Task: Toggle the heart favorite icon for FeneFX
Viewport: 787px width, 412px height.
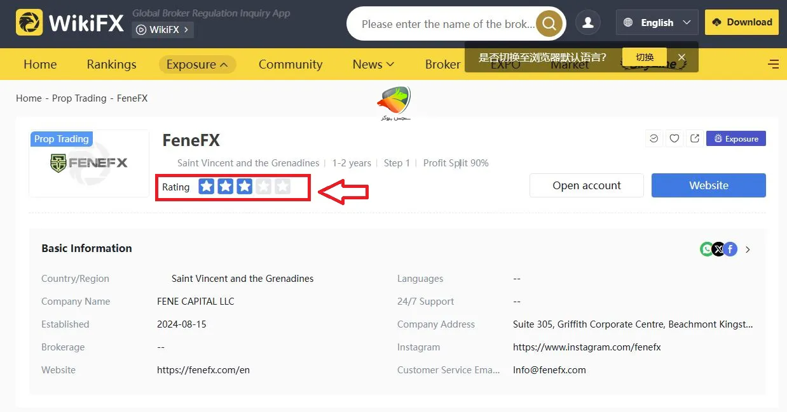Action: (674, 138)
